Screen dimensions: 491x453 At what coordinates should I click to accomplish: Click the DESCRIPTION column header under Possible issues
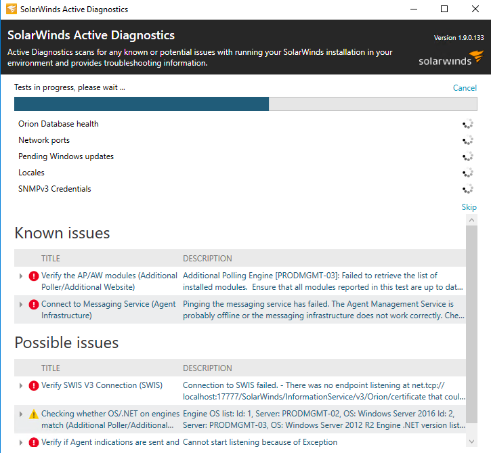207,368
